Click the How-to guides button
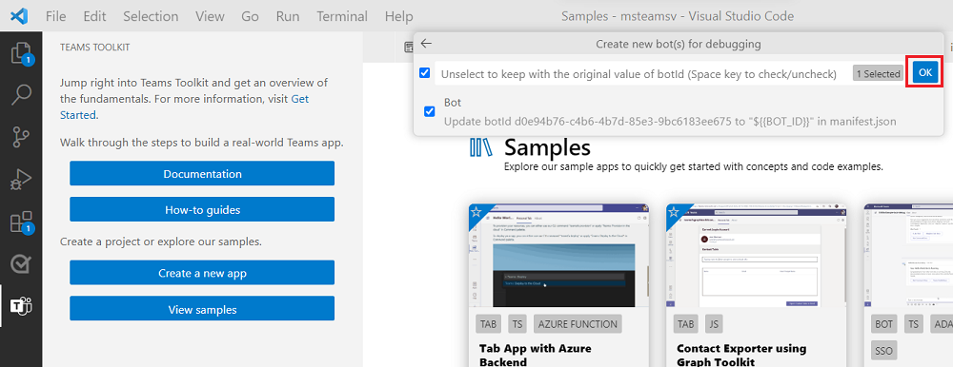Screen dimensions: 953x367 [202, 210]
